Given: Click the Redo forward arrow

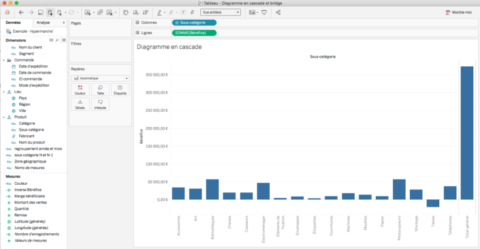Looking at the screenshot, I should [x=31, y=12].
